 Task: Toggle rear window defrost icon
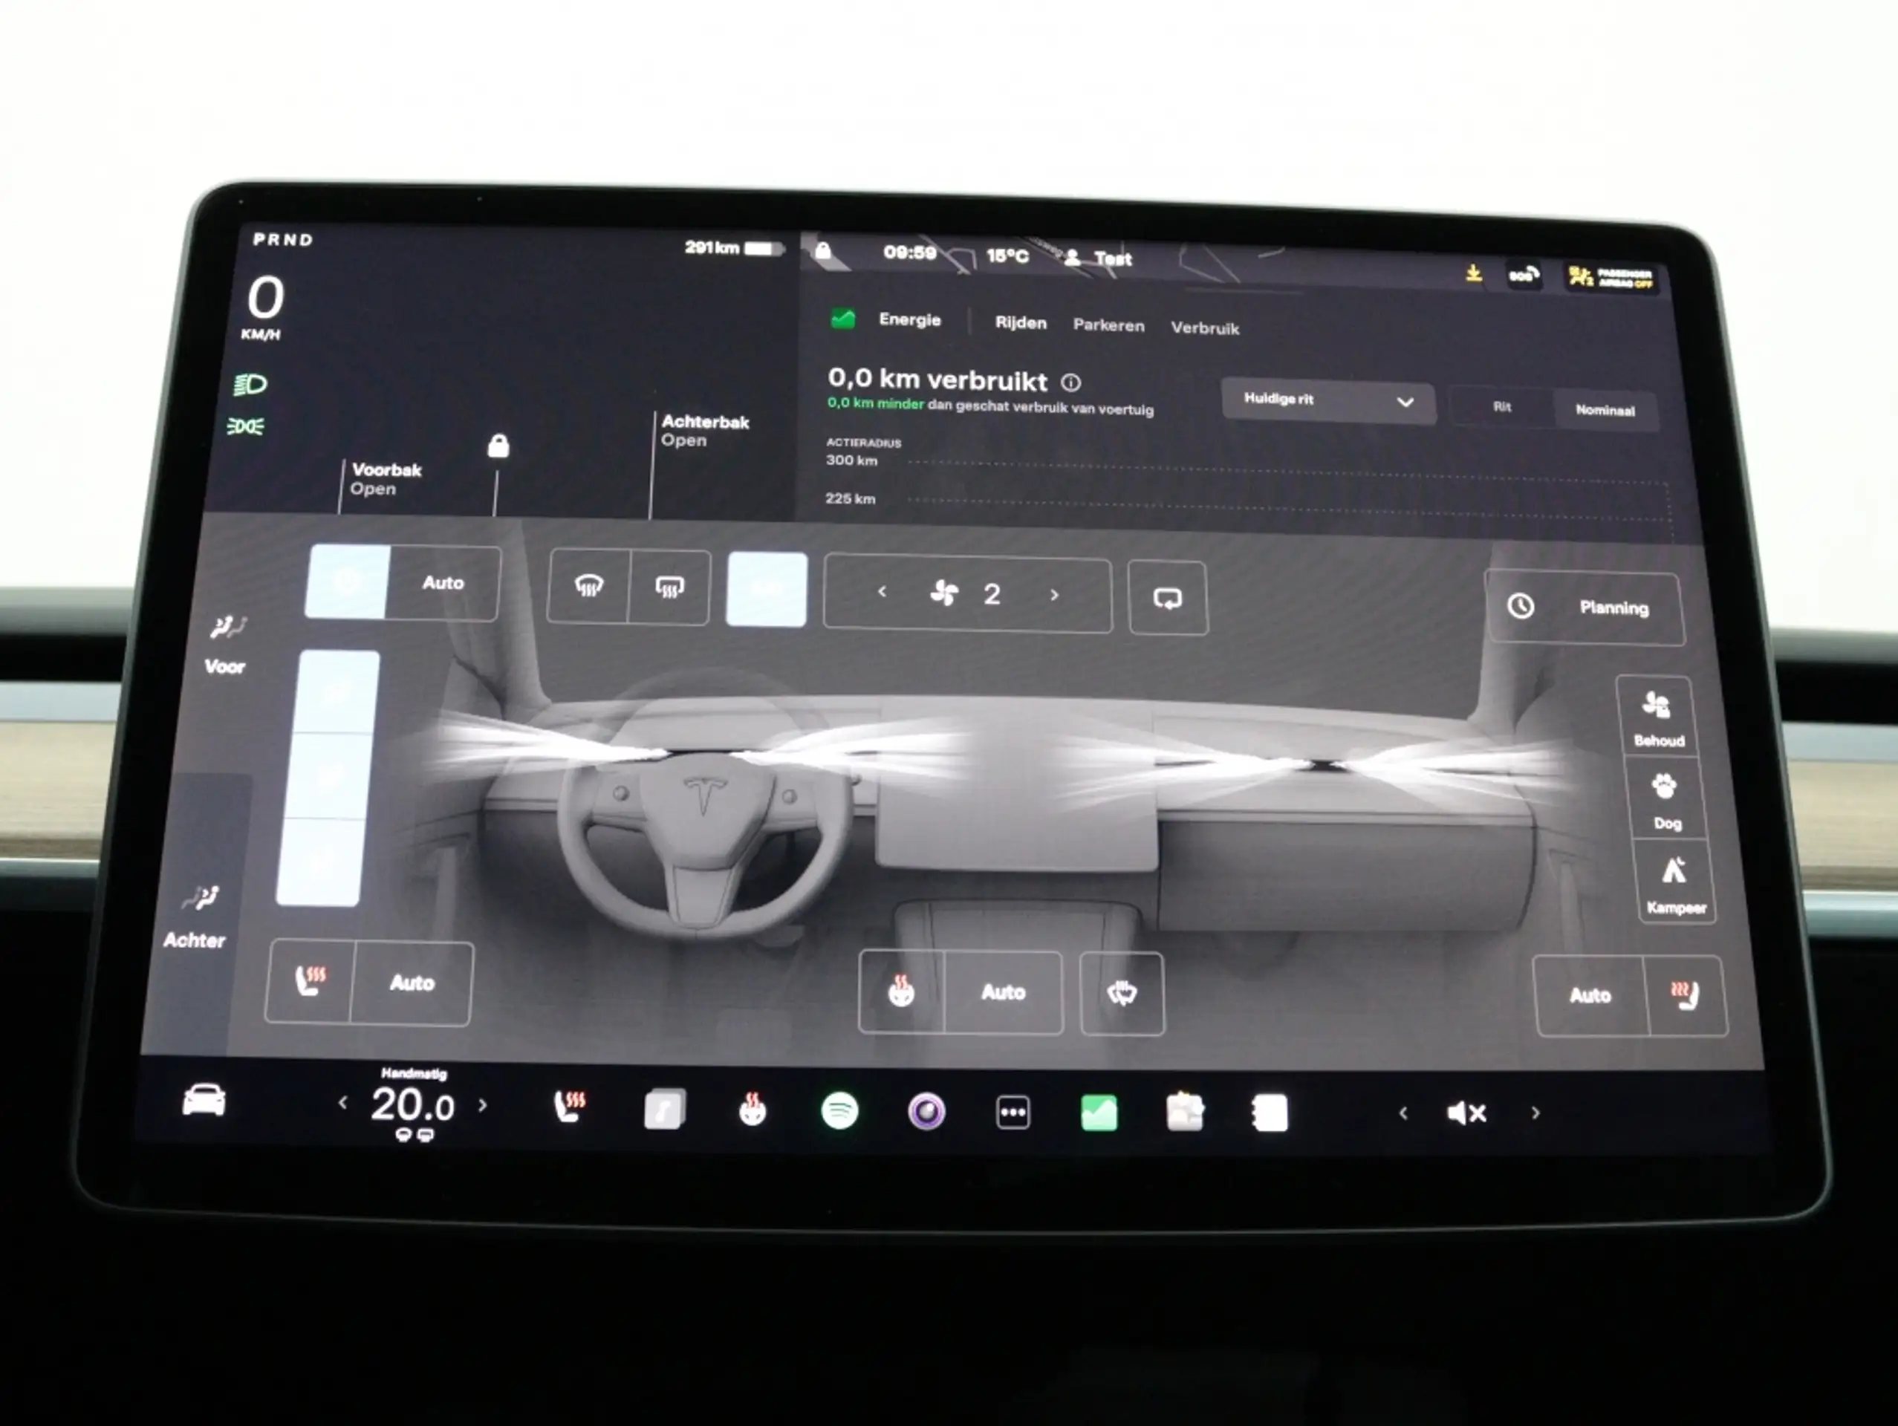[x=669, y=587]
